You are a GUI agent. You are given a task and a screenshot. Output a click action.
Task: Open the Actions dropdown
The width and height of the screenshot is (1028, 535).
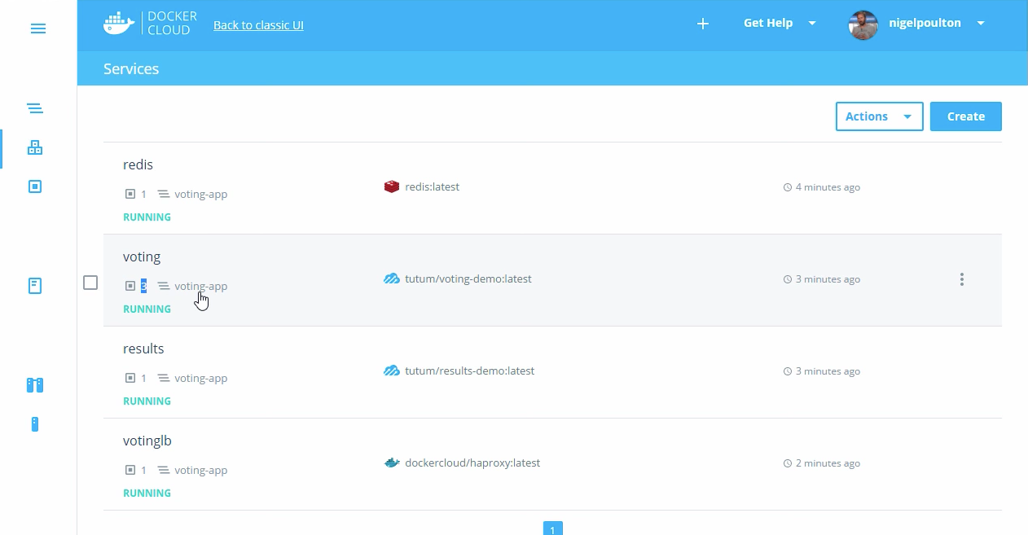(879, 116)
